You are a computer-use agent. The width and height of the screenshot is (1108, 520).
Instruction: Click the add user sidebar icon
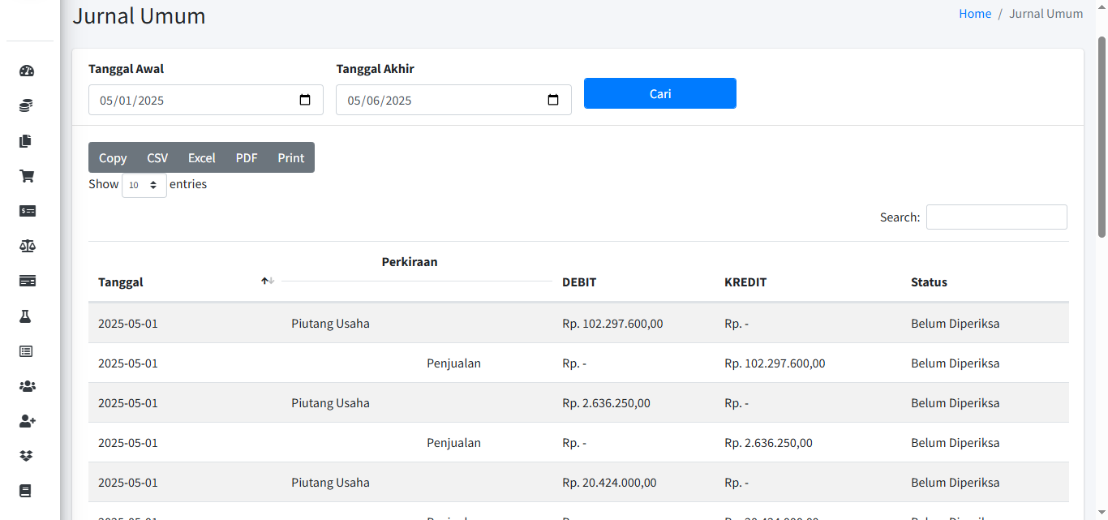click(x=27, y=421)
